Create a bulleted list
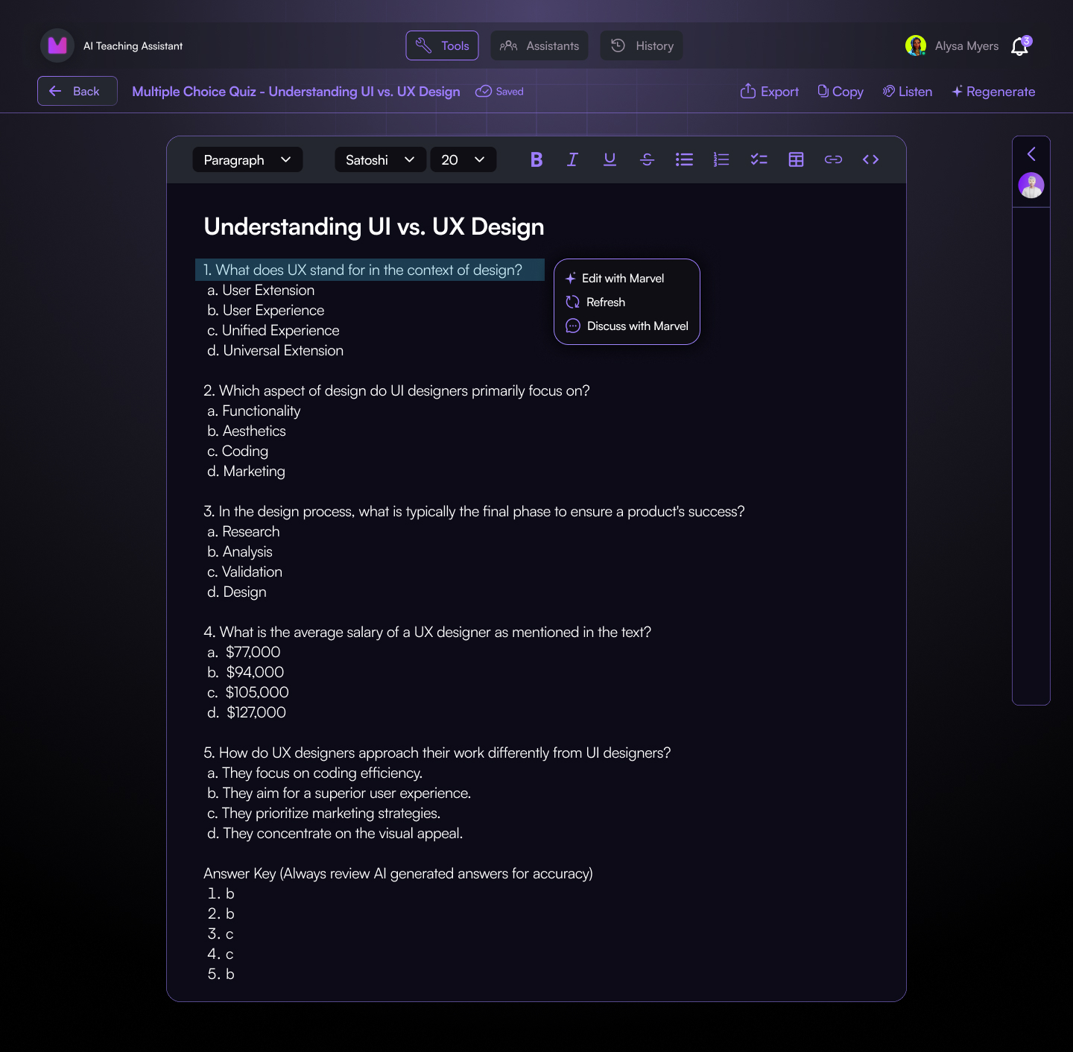The width and height of the screenshot is (1073, 1052). (684, 159)
